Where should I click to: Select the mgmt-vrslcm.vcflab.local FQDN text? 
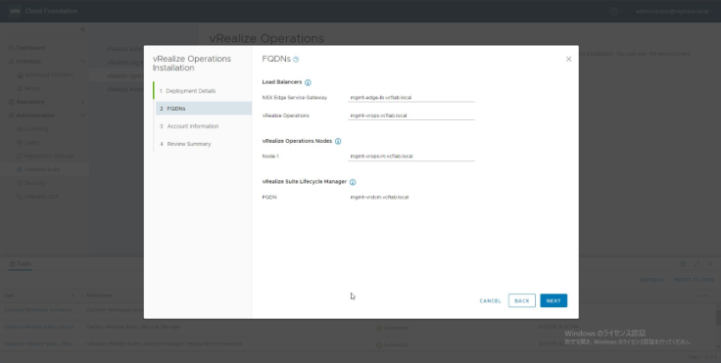379,197
